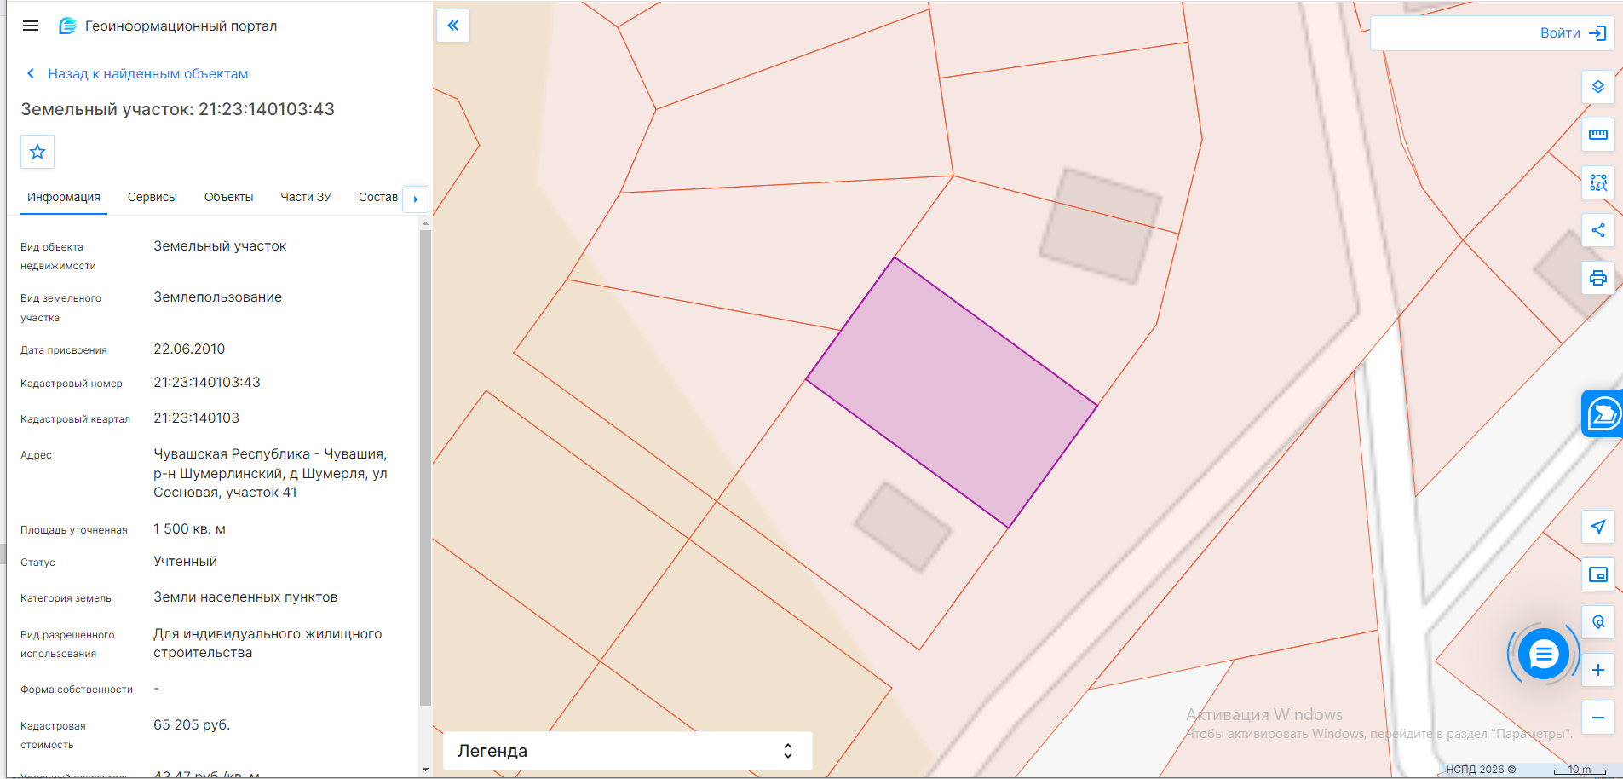Expand the Легенда panel
1623x779 pixels.
[x=627, y=751]
